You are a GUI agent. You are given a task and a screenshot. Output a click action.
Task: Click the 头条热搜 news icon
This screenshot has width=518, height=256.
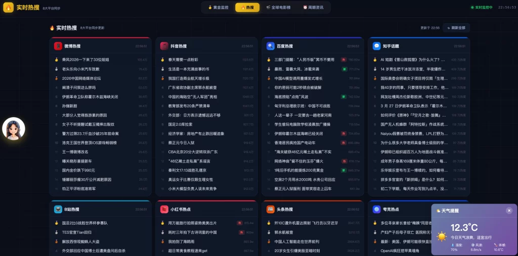[271, 209]
